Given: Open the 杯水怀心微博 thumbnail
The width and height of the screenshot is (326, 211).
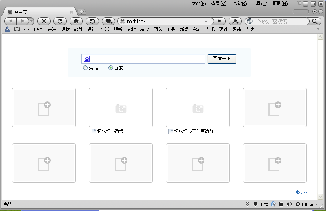Looking at the screenshot, I should click(x=121, y=108).
